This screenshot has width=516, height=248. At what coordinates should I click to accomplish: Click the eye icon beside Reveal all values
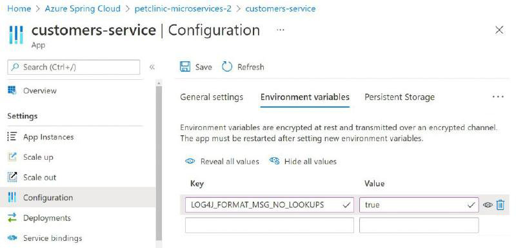coord(190,161)
